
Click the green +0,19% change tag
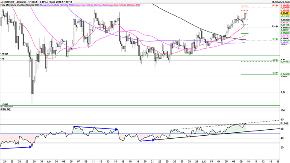pyautogui.click(x=285, y=17)
